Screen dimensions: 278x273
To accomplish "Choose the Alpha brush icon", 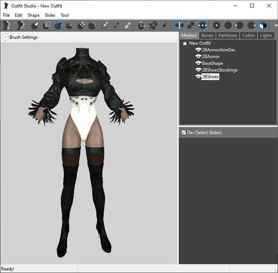I will [127, 25].
